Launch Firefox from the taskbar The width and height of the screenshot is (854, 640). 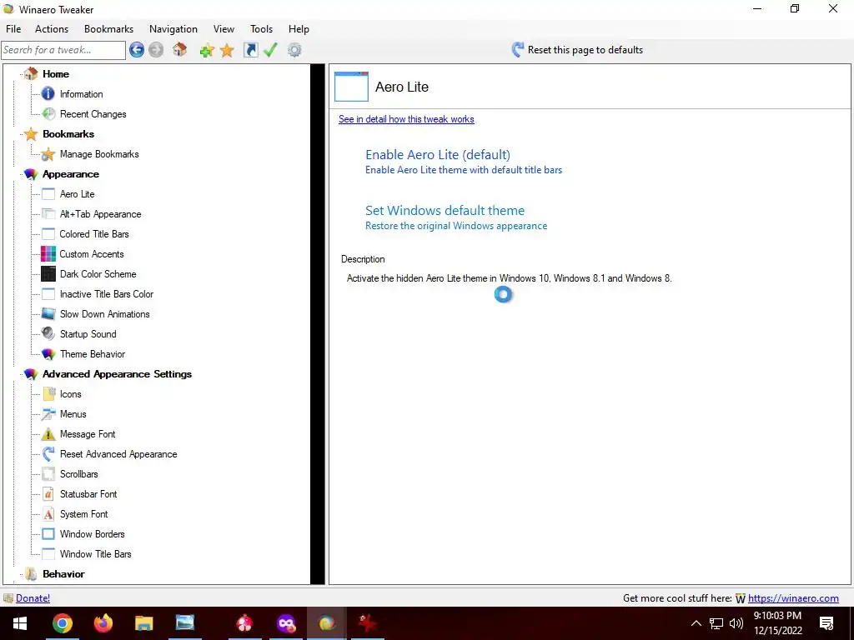coord(103,623)
